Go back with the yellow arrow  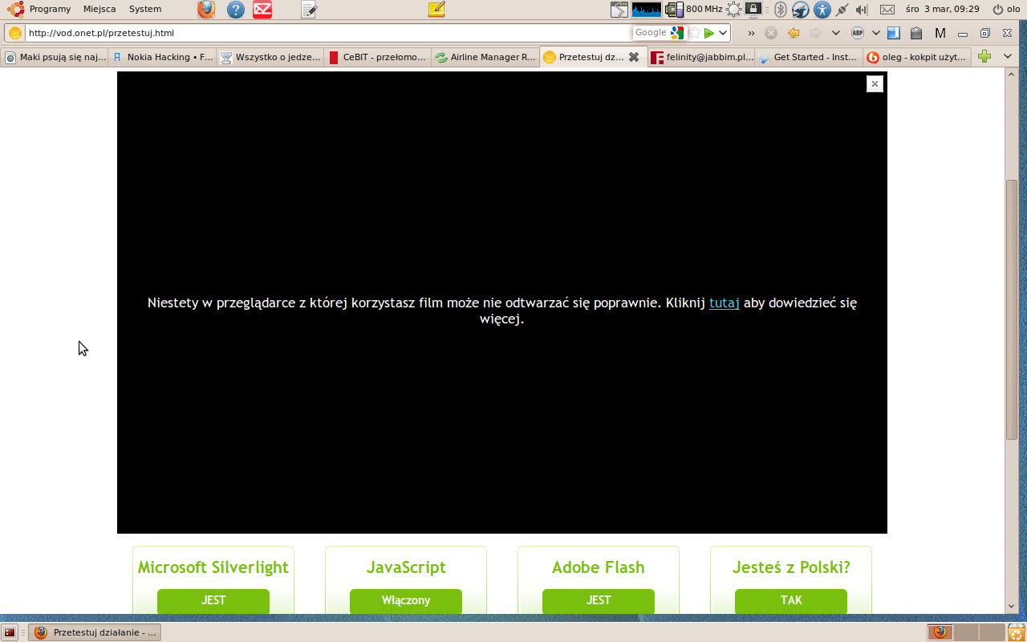click(794, 33)
